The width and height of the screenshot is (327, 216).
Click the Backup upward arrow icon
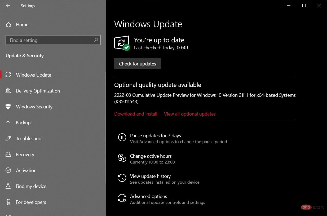[x=8, y=122]
